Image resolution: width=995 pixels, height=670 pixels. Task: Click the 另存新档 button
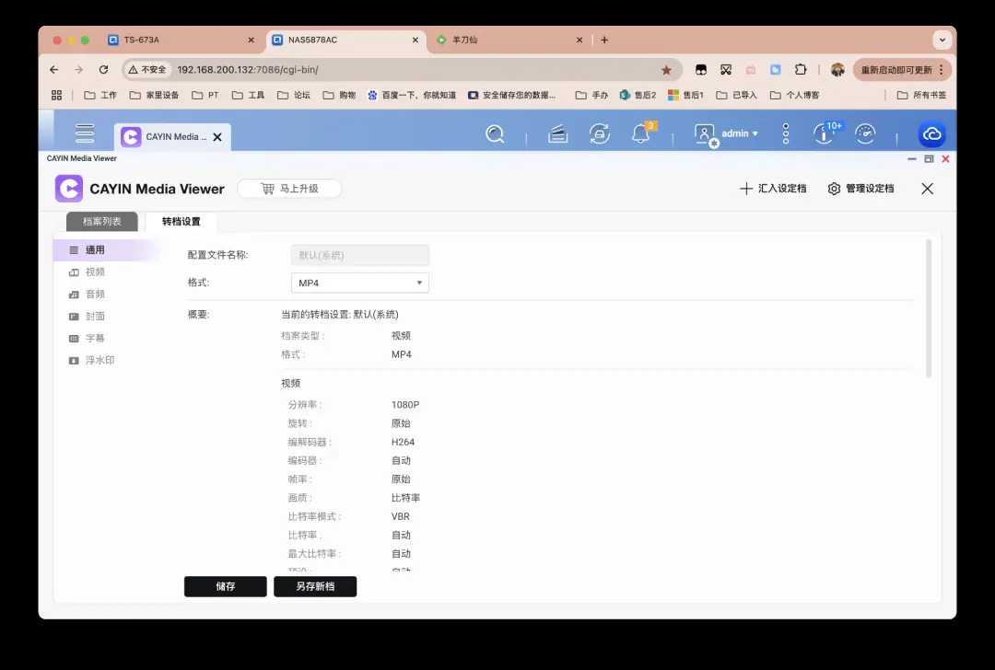coord(315,587)
